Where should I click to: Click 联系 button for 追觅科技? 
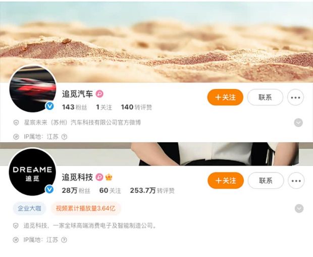pos(266,181)
